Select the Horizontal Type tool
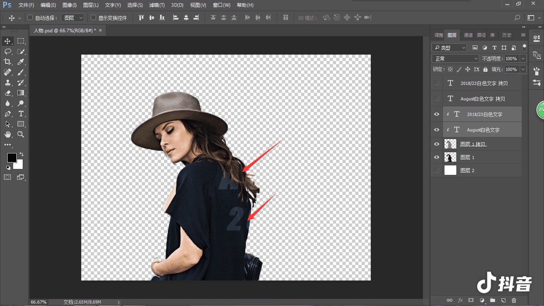544x306 pixels. point(21,114)
